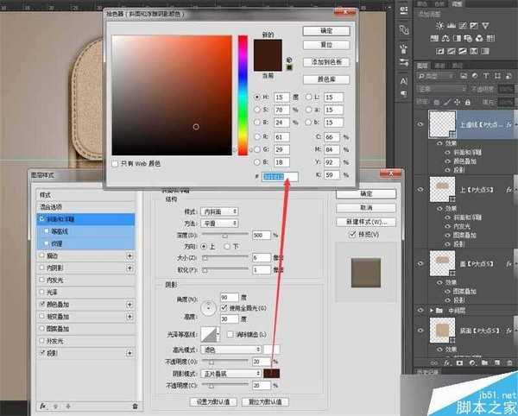Add a Threshold adjustment

click(463, 51)
